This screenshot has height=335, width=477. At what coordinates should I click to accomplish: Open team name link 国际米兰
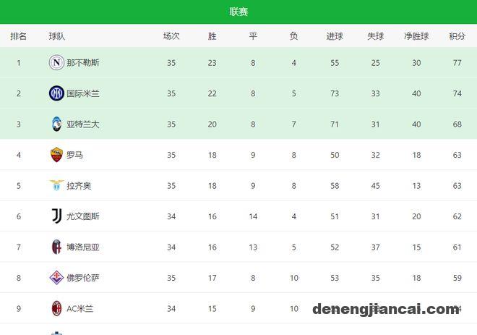click(83, 93)
